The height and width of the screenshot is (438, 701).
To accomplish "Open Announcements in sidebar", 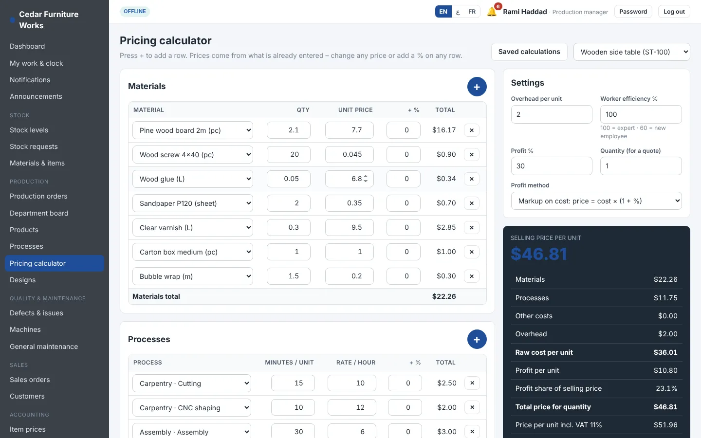I will coord(55,96).
